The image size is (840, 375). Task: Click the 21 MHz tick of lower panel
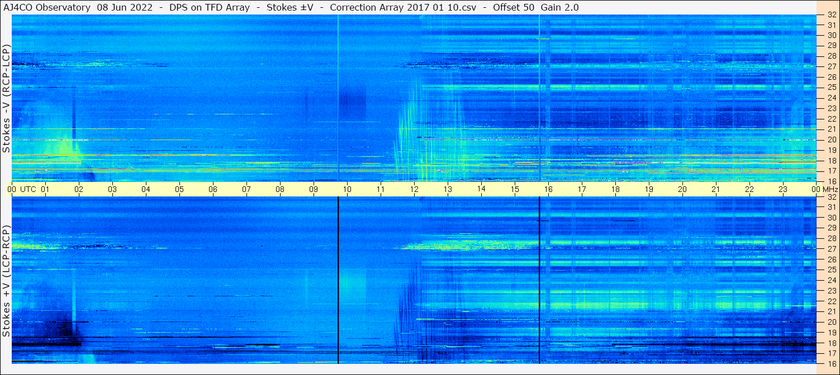pos(831,311)
